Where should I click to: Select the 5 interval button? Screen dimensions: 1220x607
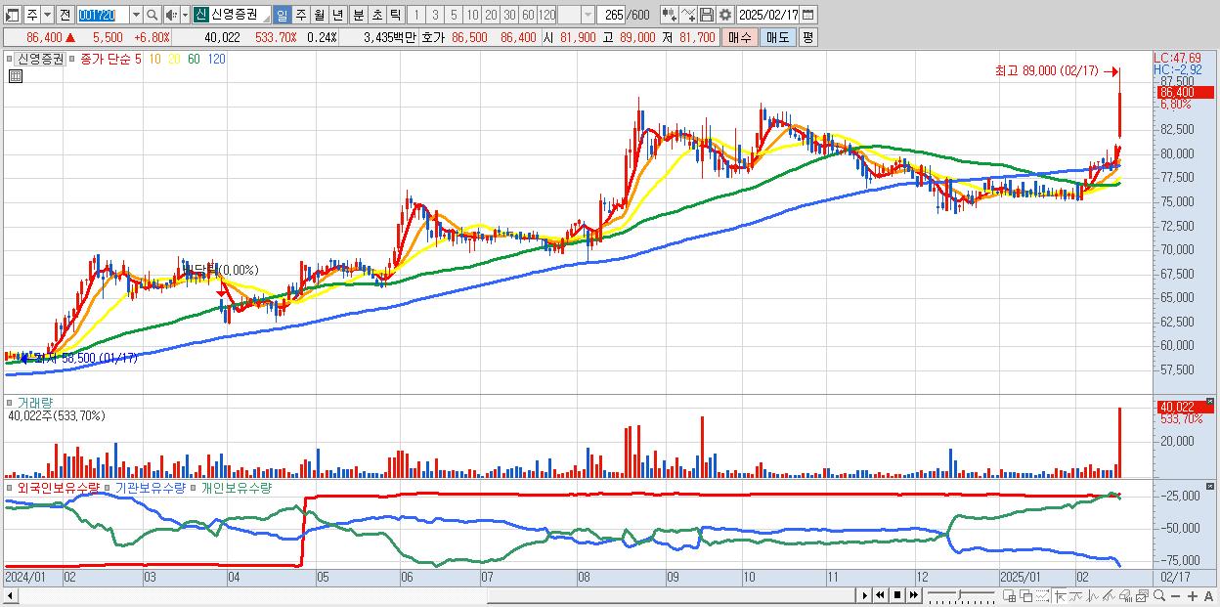pos(454,15)
